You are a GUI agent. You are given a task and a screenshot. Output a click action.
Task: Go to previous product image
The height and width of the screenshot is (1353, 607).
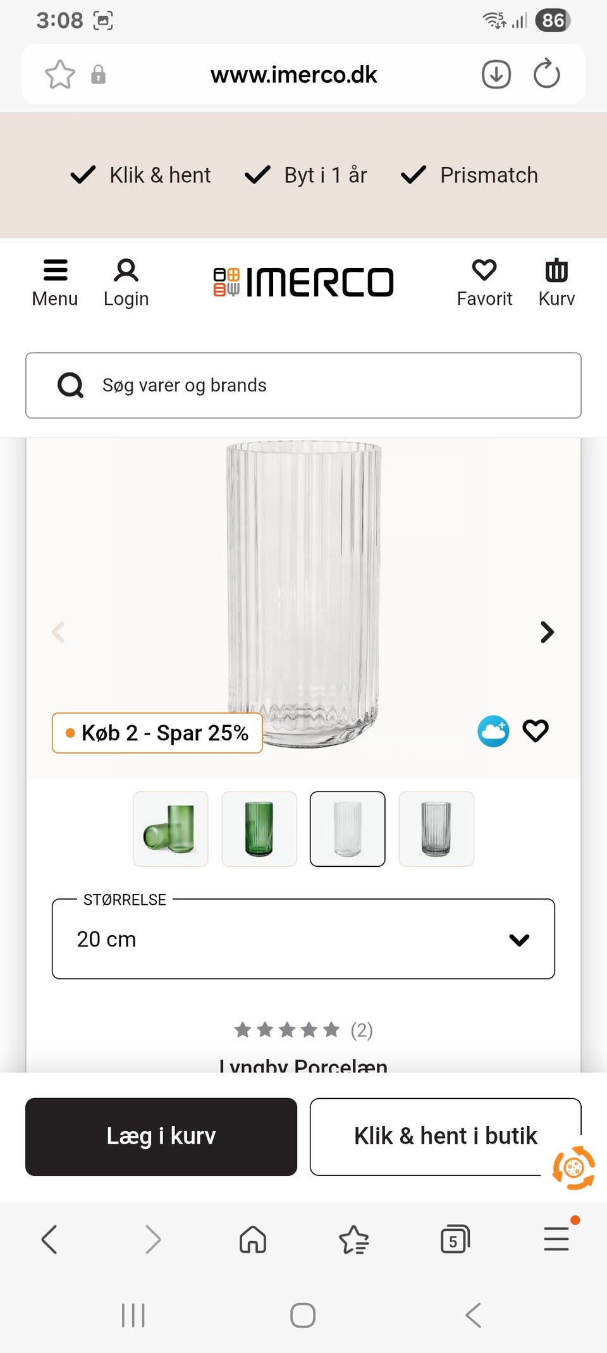58,632
